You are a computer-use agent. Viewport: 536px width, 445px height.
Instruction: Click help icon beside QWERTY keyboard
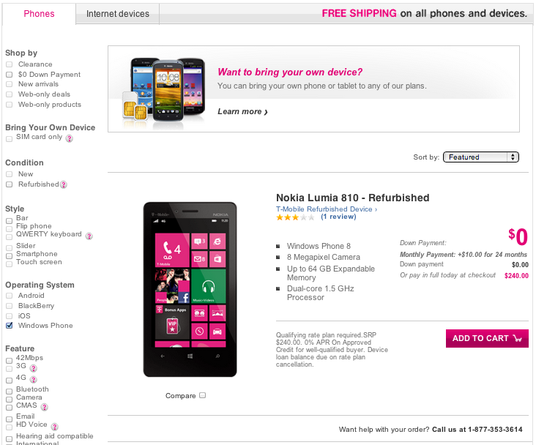pos(89,236)
